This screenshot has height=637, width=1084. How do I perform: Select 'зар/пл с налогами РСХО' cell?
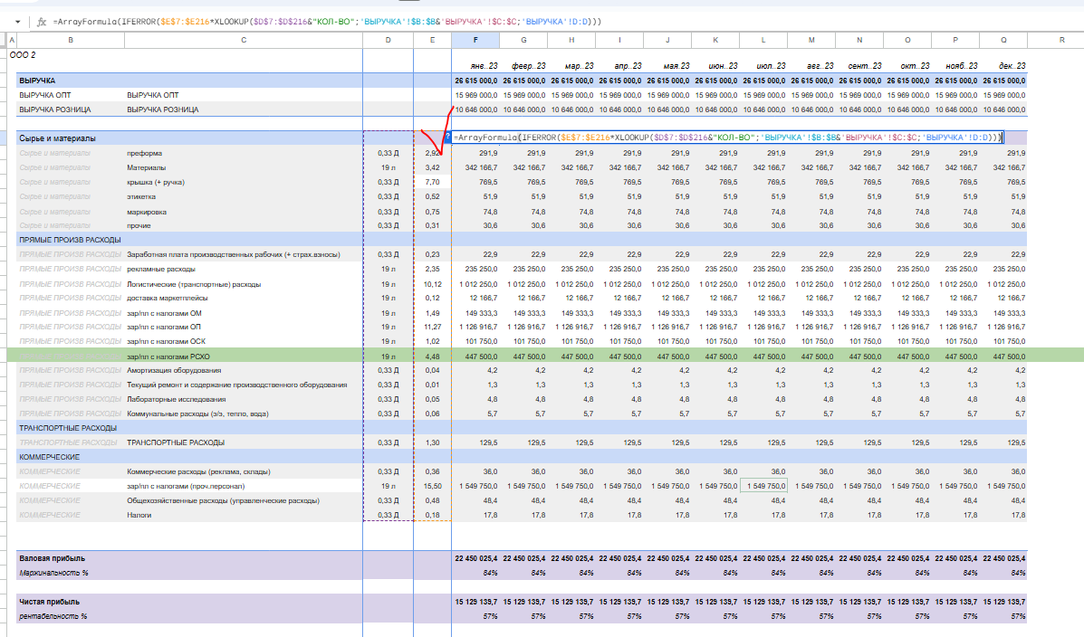(x=168, y=357)
